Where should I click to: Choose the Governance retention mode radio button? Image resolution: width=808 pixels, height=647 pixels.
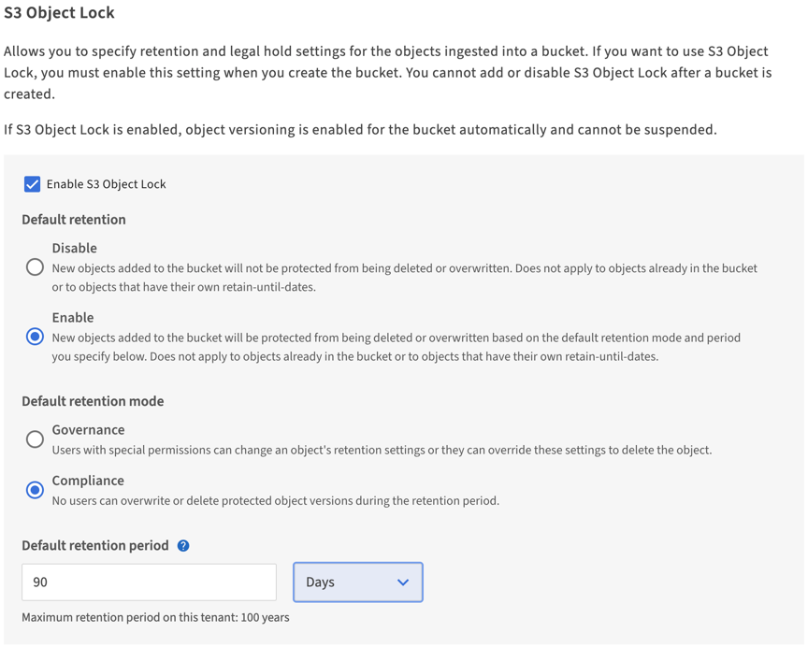35,439
